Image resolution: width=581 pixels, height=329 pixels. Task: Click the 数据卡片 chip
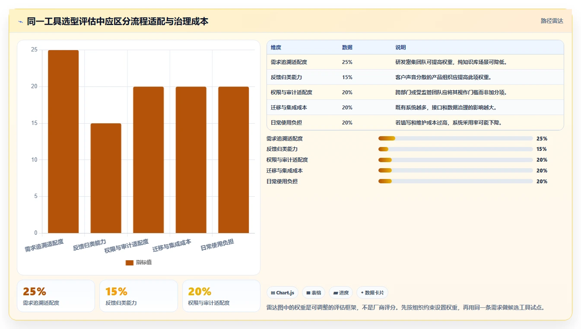372,293
